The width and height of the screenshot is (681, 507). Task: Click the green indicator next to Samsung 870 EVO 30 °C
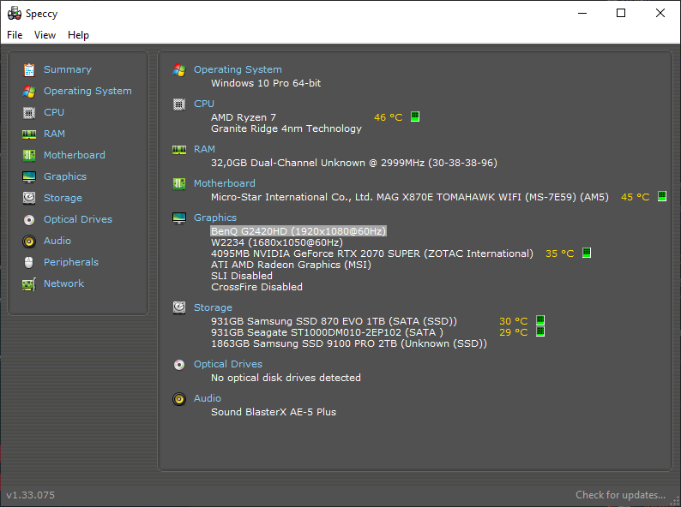540,320
